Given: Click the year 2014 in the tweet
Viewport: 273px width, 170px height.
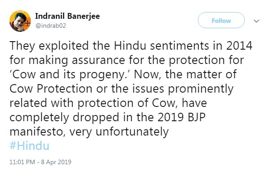Looking at the screenshot, I should pyautogui.click(x=239, y=46).
